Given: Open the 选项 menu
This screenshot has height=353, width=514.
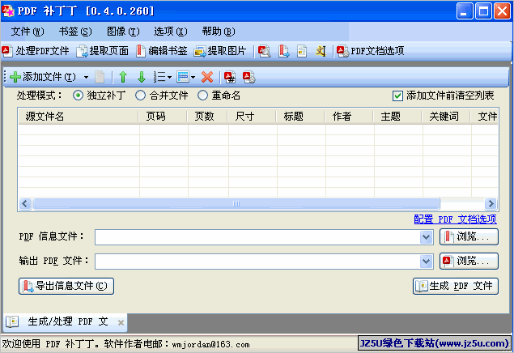Looking at the screenshot, I should point(171,32).
